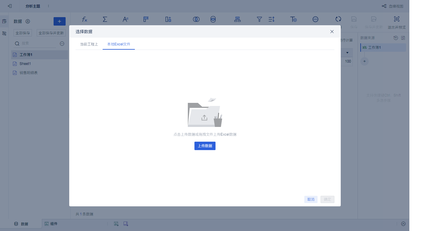This screenshot has height=231, width=422.
Task: Click the 选择数据 dialog title
Action: point(84,32)
